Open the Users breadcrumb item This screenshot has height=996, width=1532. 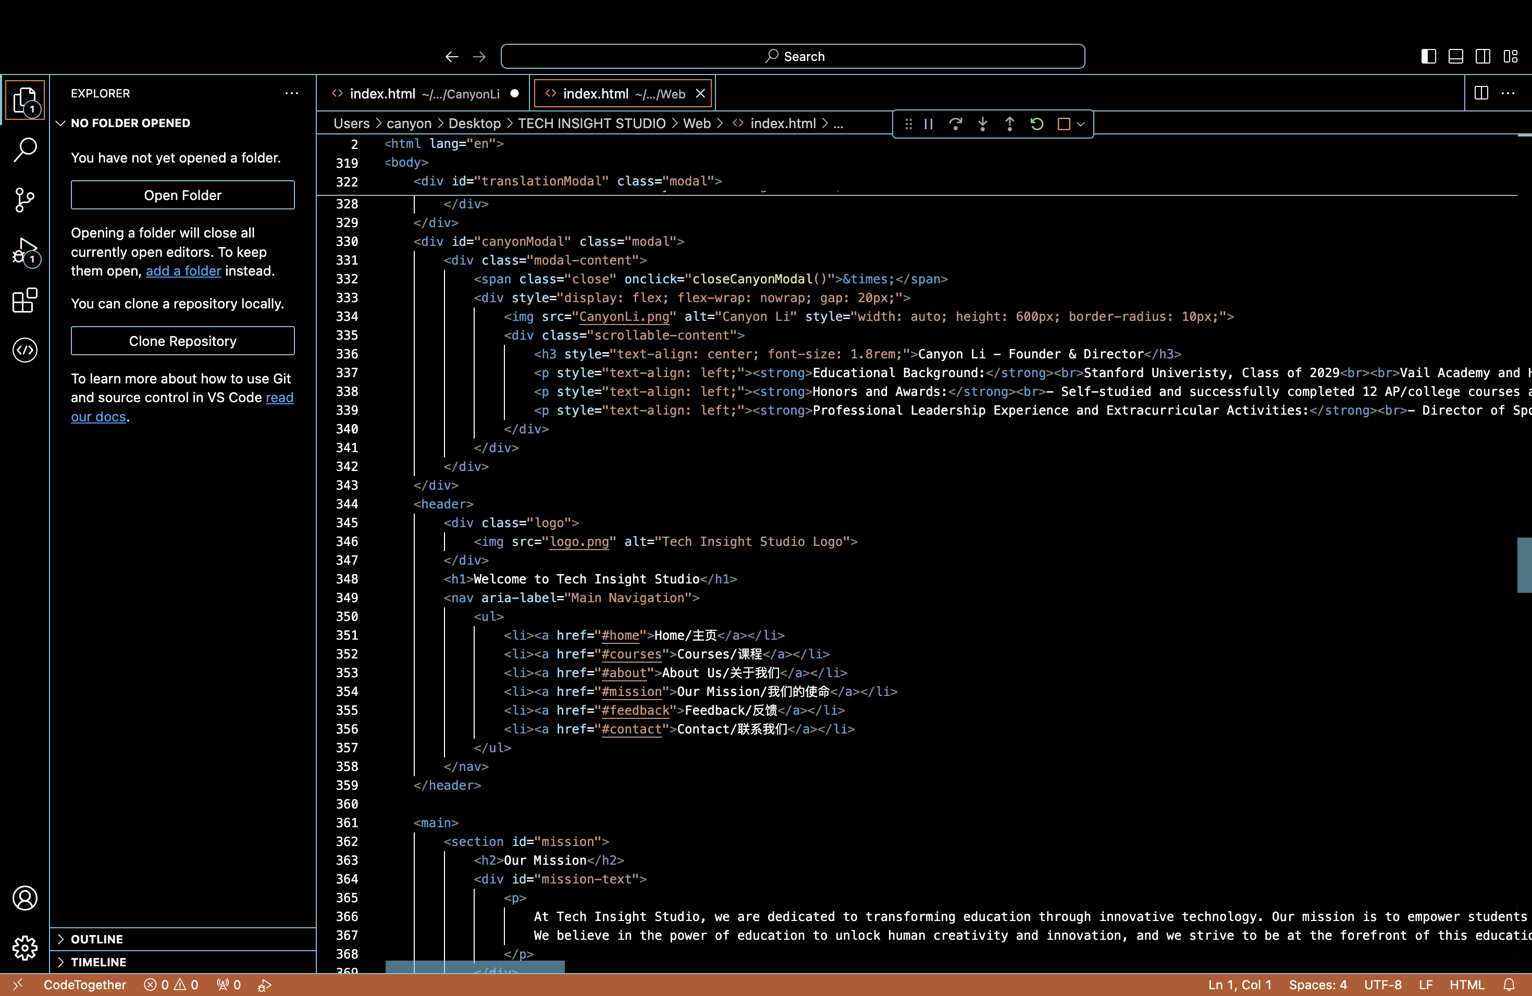351,123
